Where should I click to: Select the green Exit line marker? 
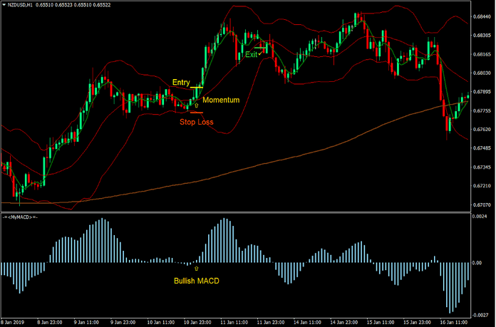click(260, 48)
